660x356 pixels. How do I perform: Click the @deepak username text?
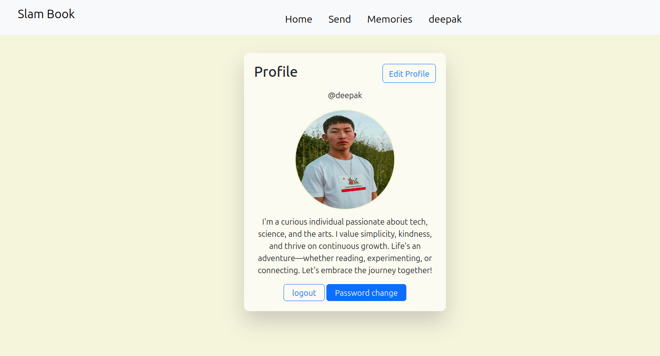[x=345, y=95]
